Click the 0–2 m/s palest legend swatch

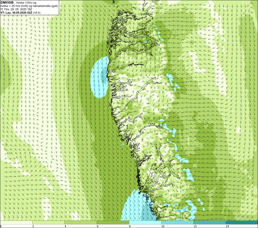(x=16, y=223)
